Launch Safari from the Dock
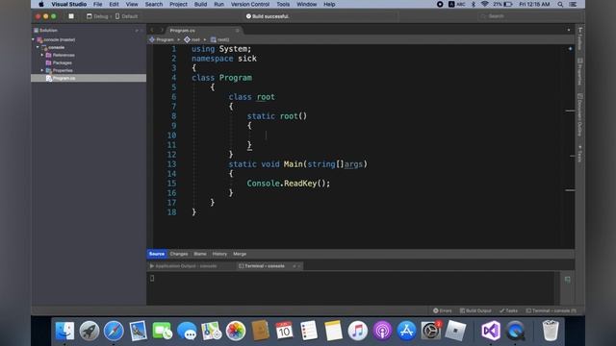Image resolution: width=616 pixels, height=346 pixels. [x=114, y=331]
